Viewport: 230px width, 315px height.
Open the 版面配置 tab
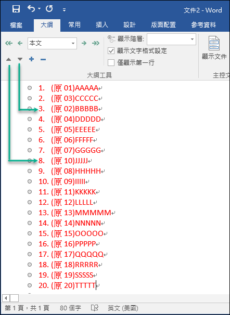(x=163, y=25)
